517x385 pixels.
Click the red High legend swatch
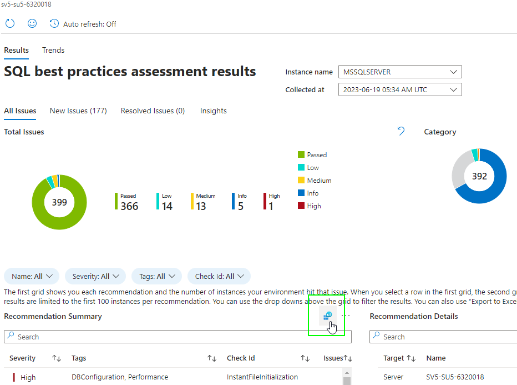click(x=301, y=206)
